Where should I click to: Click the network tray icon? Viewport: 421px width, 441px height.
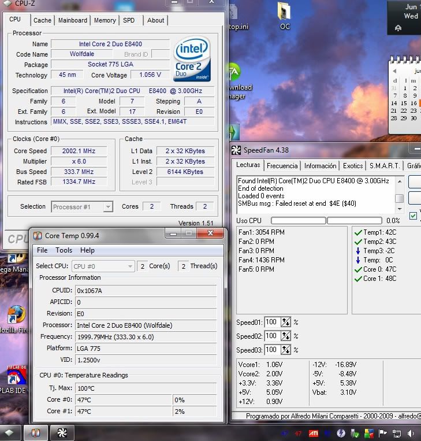[x=397, y=433]
